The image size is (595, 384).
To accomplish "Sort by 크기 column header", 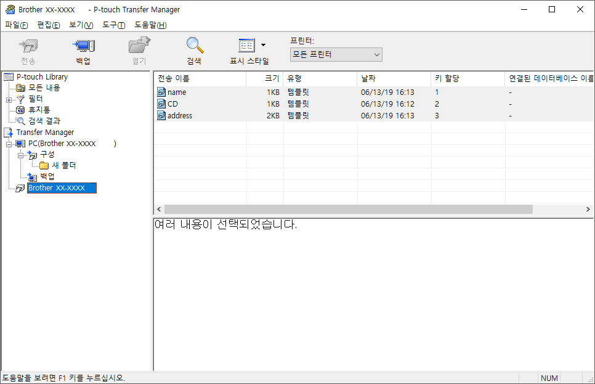I will [265, 78].
